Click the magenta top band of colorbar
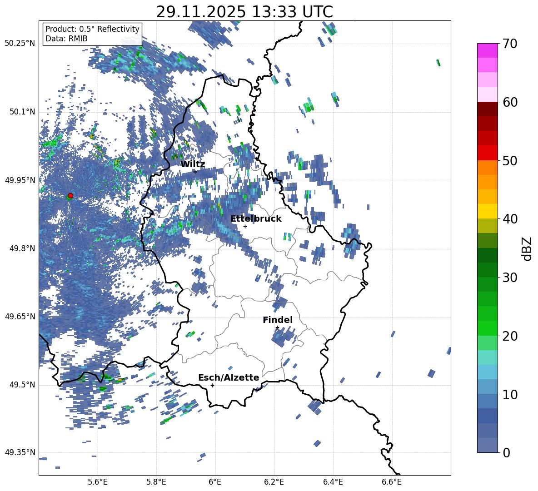 tap(487, 50)
